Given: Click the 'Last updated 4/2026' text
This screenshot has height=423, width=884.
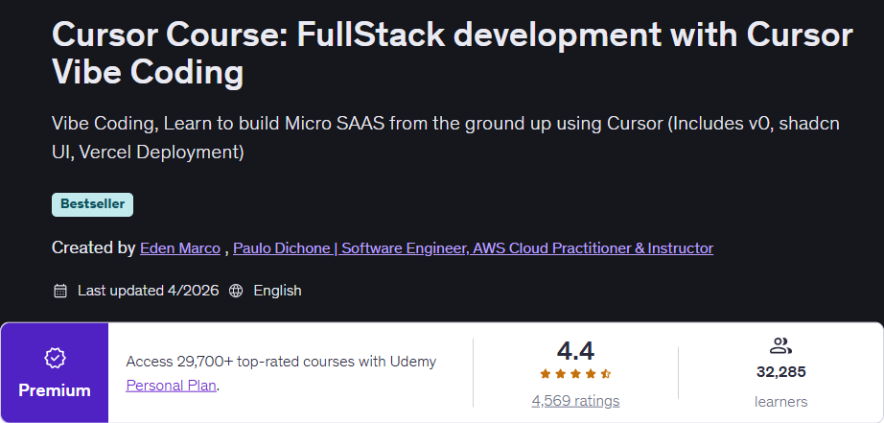Looking at the screenshot, I should [x=149, y=291].
